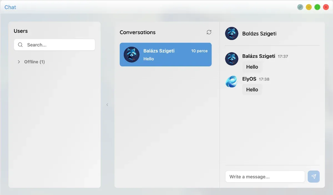
Task: Click the 10 perce timestamp label
Action: tap(199, 51)
